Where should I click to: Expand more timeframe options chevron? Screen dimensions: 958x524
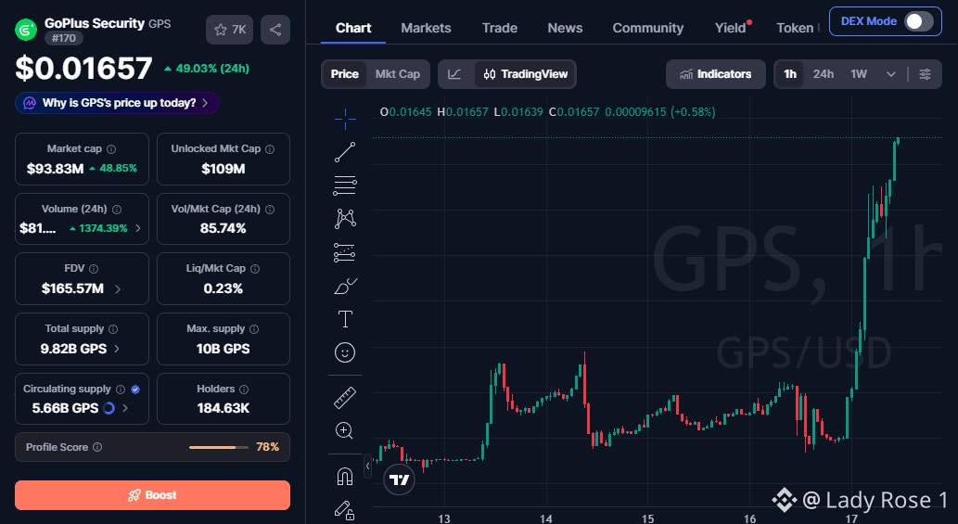coord(891,74)
